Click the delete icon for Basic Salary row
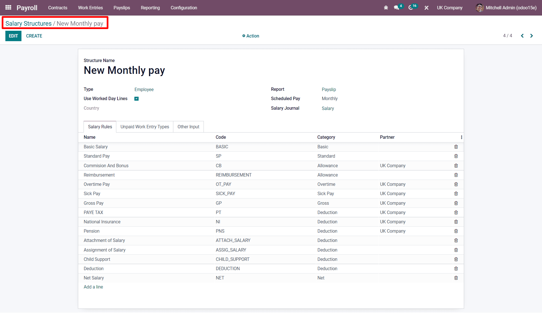This screenshot has width=542, height=313. 456,146
